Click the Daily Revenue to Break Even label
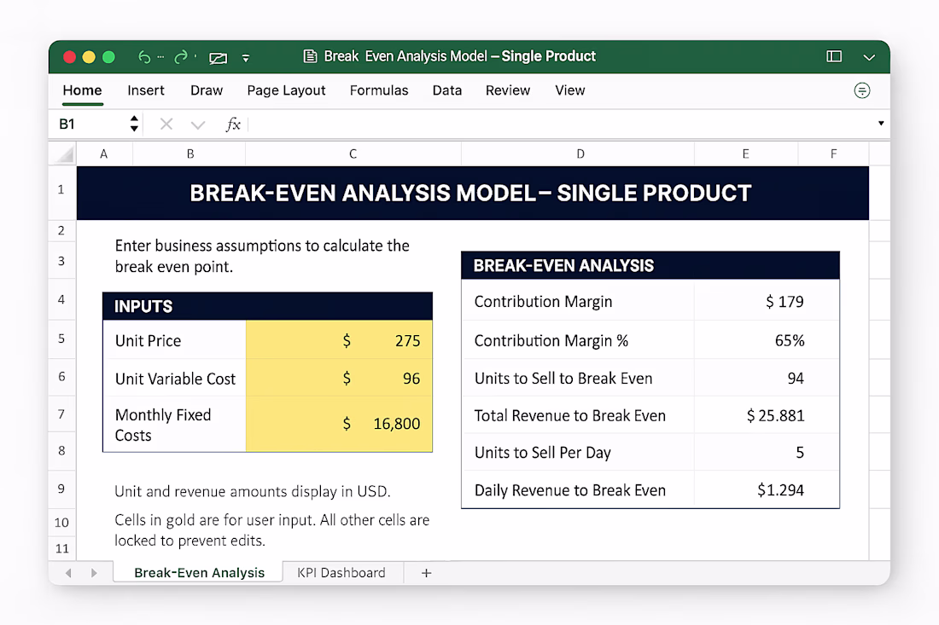Screen dimensions: 939x625 (570, 489)
